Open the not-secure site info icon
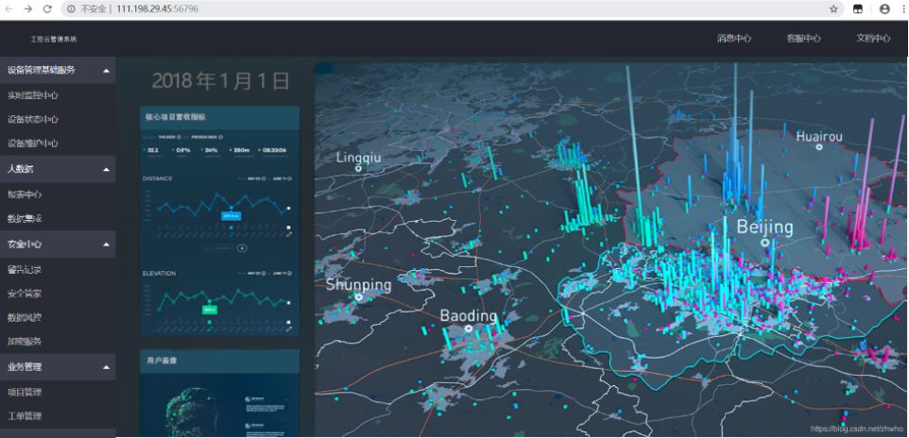This screenshot has width=909, height=438. [x=71, y=9]
